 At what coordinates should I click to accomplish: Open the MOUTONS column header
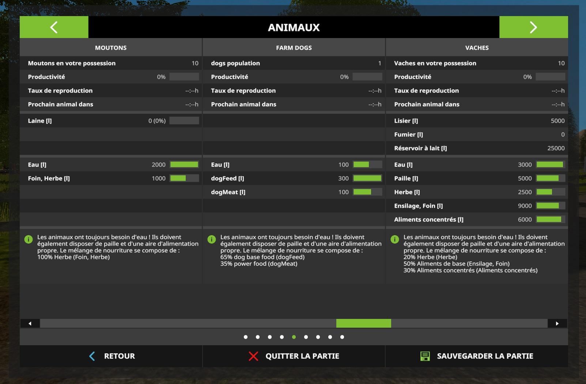tap(111, 48)
